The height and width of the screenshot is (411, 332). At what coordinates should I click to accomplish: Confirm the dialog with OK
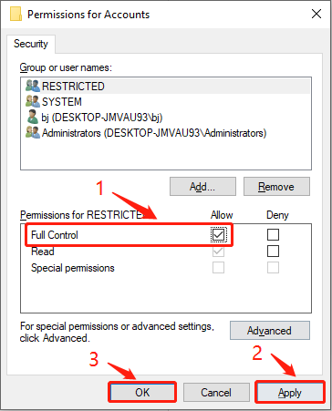point(142,393)
